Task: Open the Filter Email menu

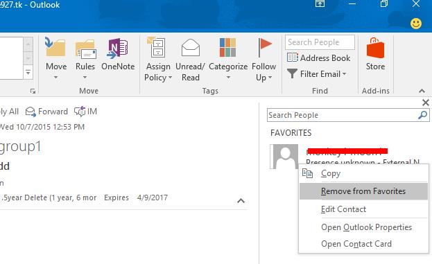Action: (x=316, y=73)
